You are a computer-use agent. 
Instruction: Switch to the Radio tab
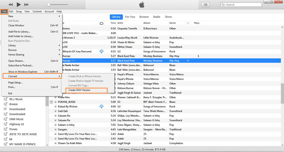(157, 17)
